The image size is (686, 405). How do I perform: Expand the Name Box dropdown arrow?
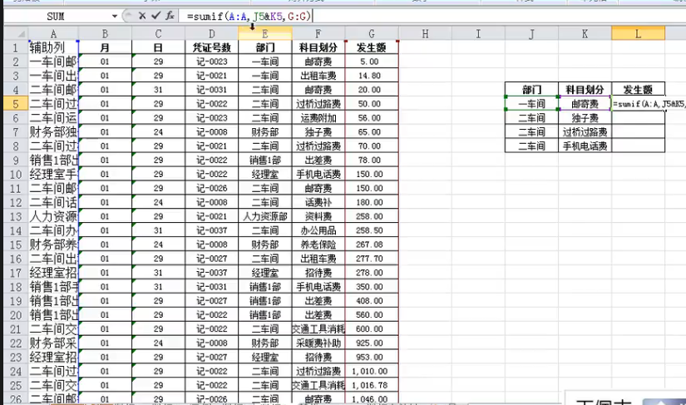pyautogui.click(x=115, y=16)
